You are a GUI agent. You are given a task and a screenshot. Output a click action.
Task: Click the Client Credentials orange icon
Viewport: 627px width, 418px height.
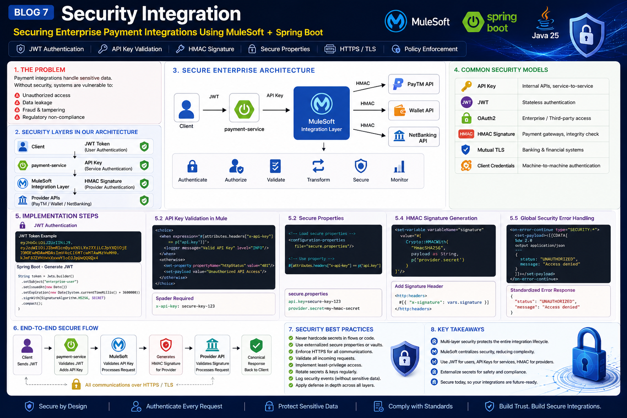pos(466,165)
